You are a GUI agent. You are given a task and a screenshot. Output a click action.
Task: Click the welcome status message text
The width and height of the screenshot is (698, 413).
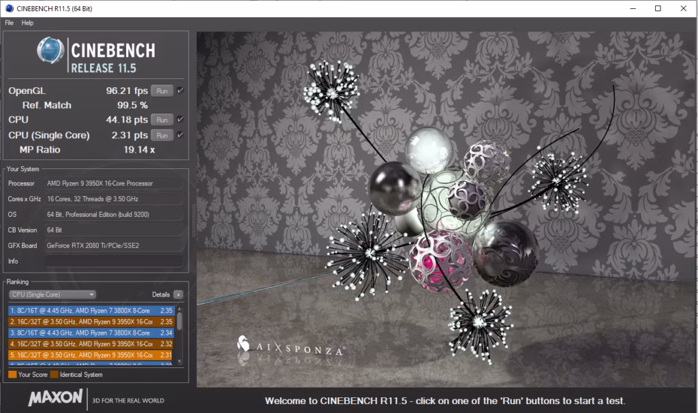[x=445, y=401]
